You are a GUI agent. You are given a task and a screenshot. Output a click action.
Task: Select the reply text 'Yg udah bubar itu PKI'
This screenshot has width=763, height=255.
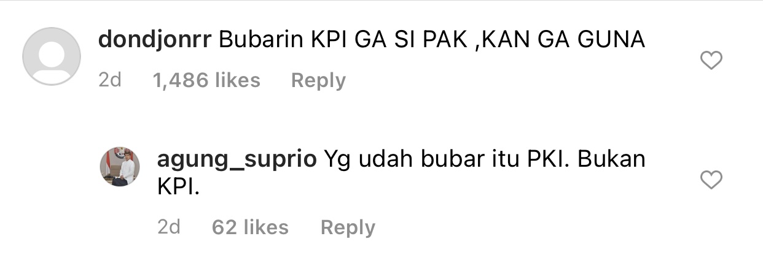click(x=447, y=159)
